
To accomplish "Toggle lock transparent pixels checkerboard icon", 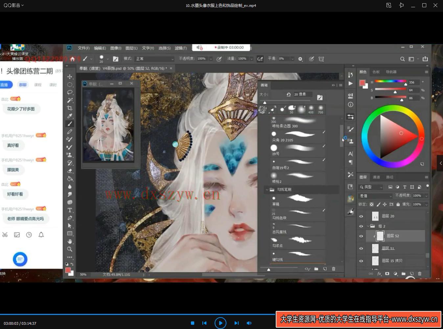I will [371, 204].
